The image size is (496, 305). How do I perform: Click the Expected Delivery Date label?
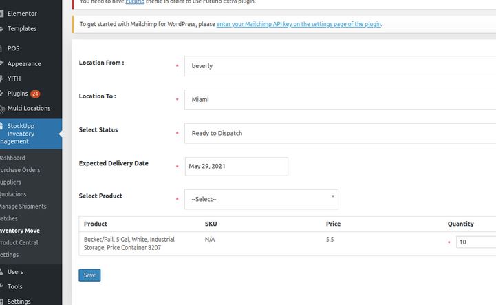(114, 163)
